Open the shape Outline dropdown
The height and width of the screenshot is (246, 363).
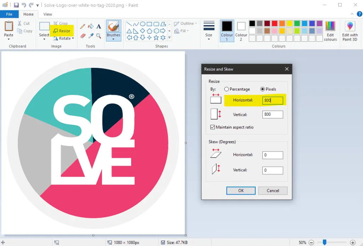click(185, 23)
